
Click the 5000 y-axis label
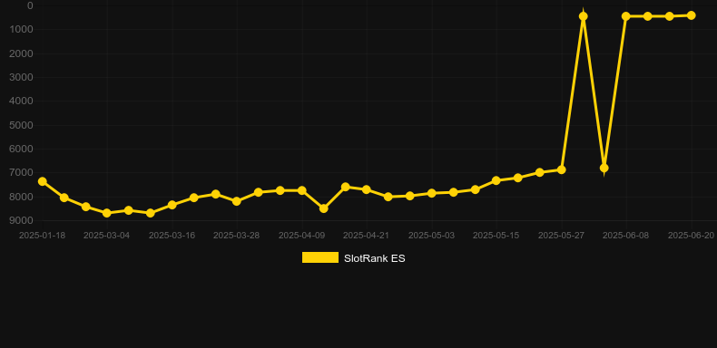click(22, 125)
